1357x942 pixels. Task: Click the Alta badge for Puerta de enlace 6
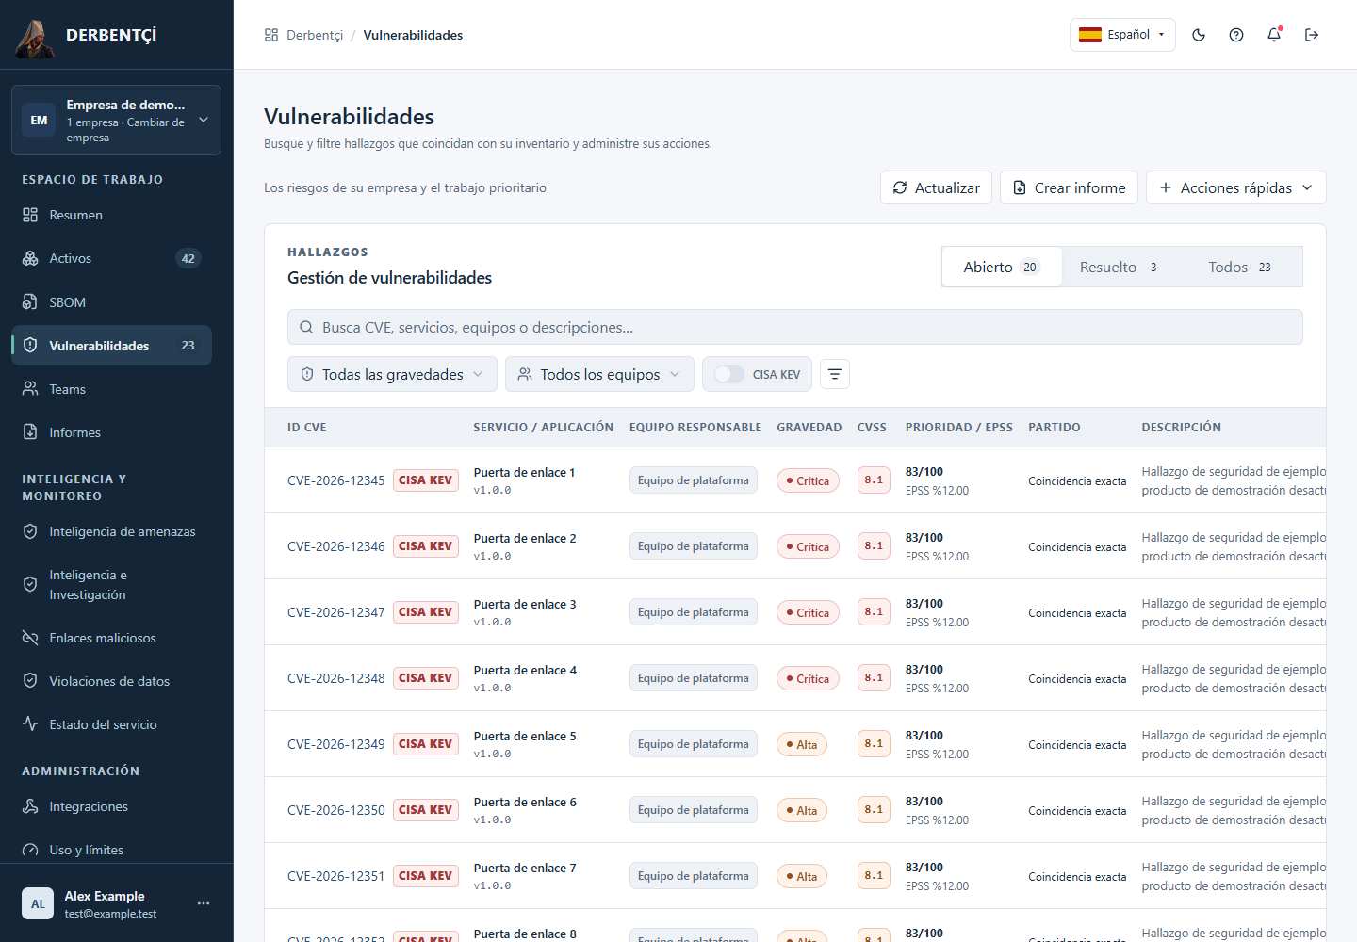802,810
